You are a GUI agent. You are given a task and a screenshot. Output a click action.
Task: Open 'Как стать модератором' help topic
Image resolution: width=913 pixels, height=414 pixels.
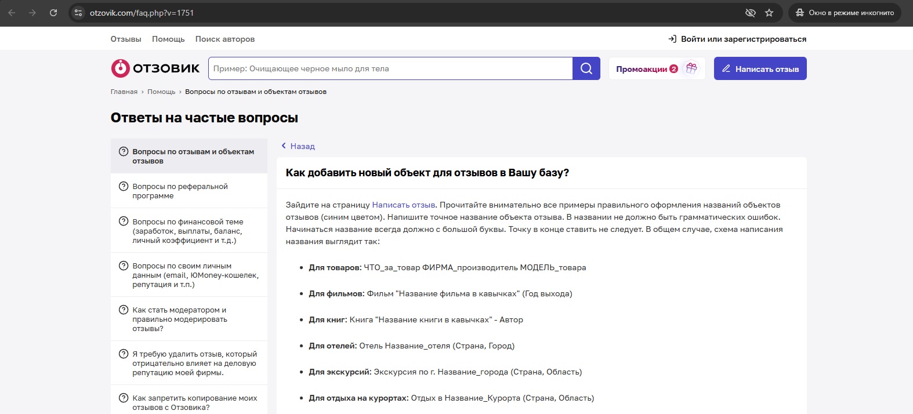pos(179,319)
